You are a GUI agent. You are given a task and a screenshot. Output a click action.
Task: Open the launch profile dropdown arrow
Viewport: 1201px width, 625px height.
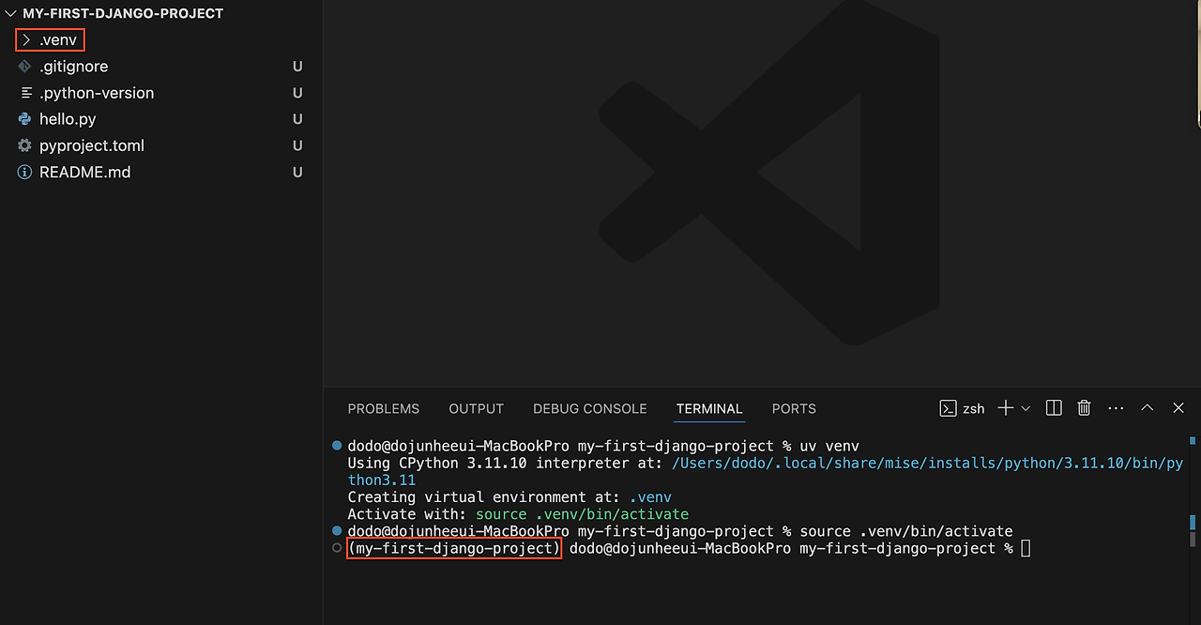tap(1026, 408)
